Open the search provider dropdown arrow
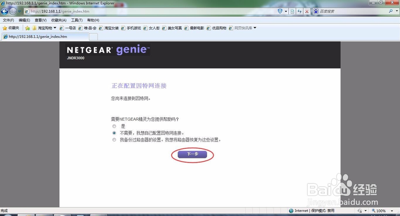 click(x=397, y=11)
